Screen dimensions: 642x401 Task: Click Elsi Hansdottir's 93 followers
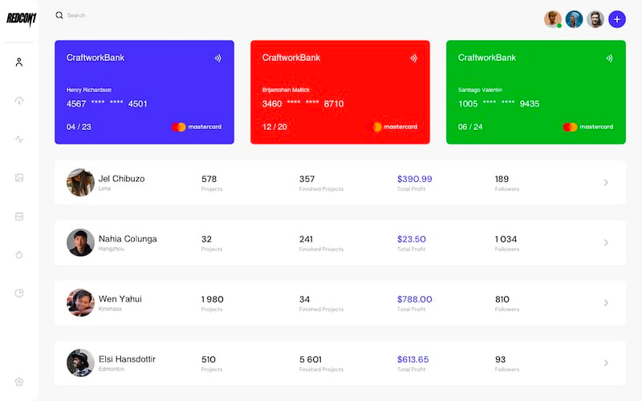pyautogui.click(x=500, y=359)
